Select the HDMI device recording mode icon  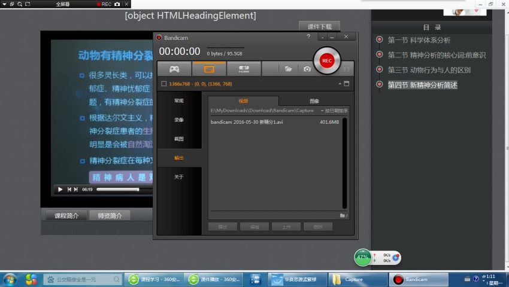(244, 69)
